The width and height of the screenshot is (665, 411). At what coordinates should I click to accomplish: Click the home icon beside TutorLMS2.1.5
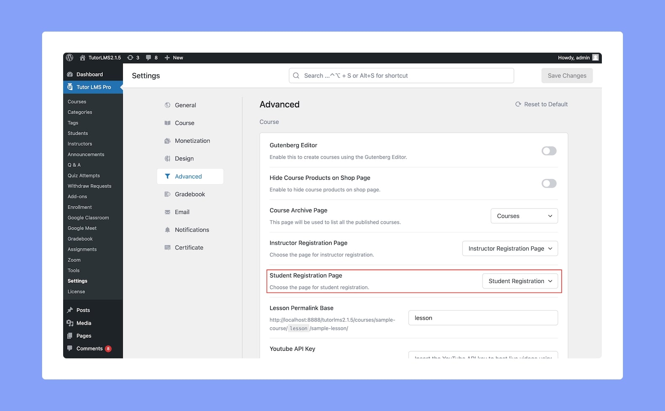[x=82, y=58]
